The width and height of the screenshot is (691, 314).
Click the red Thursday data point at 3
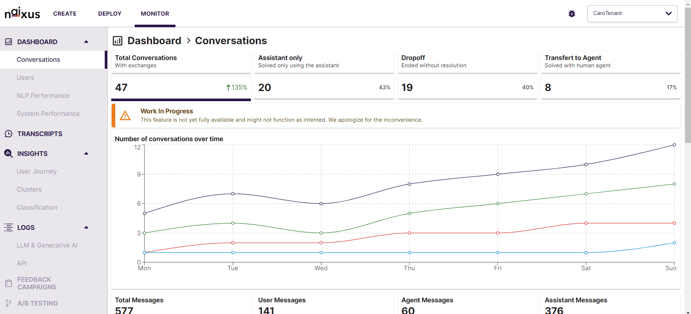point(409,233)
